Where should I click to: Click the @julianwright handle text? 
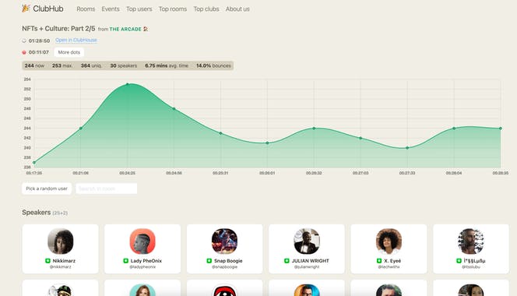point(307,266)
